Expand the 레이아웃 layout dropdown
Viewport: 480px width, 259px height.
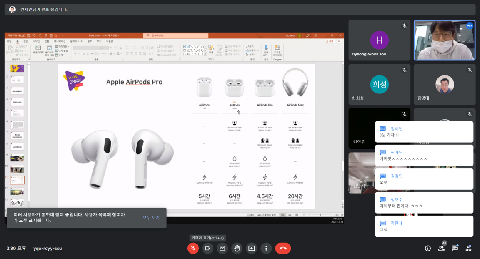62,47
